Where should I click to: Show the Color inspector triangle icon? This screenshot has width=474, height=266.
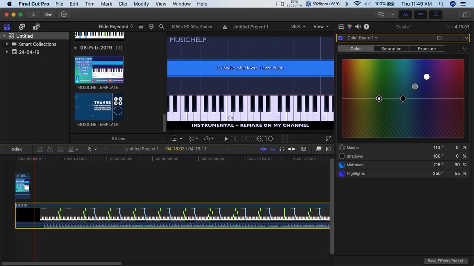click(x=350, y=26)
